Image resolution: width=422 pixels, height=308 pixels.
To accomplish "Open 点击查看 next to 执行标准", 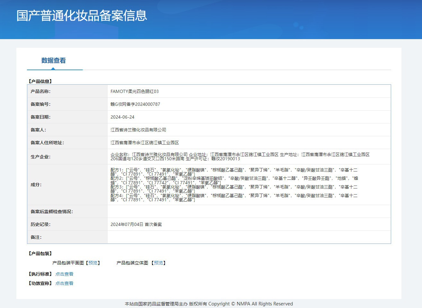I will pyautogui.click(x=65, y=274).
